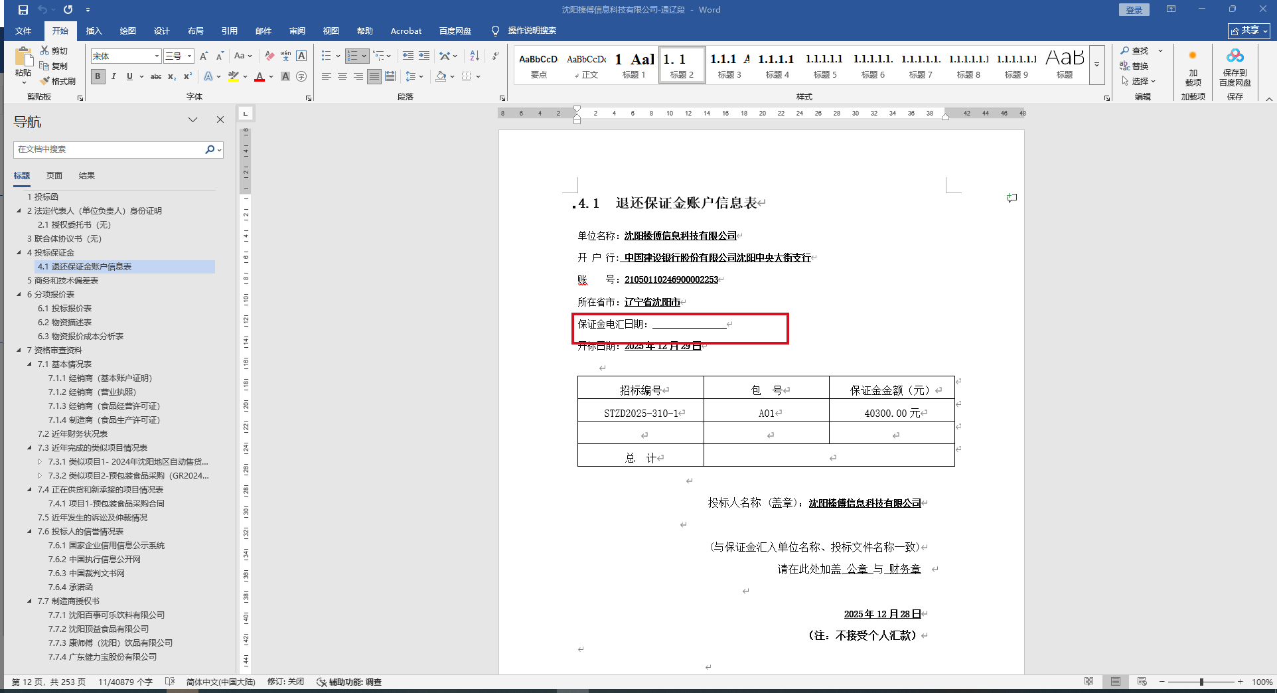Open the change case (Aa) dropdown
1277x693 pixels.
[x=243, y=56]
